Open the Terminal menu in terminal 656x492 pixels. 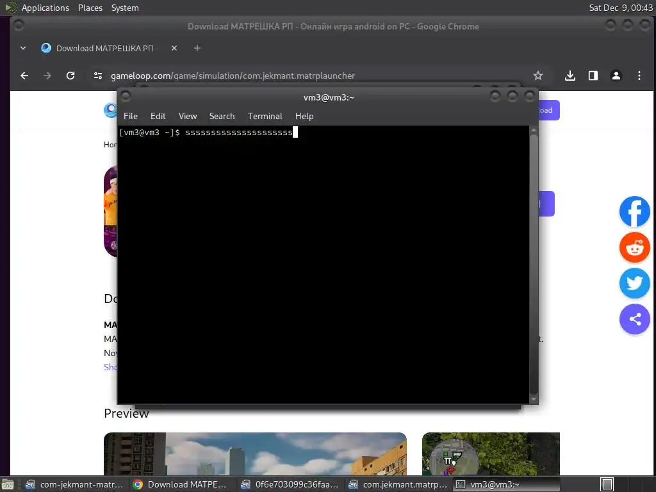point(265,116)
